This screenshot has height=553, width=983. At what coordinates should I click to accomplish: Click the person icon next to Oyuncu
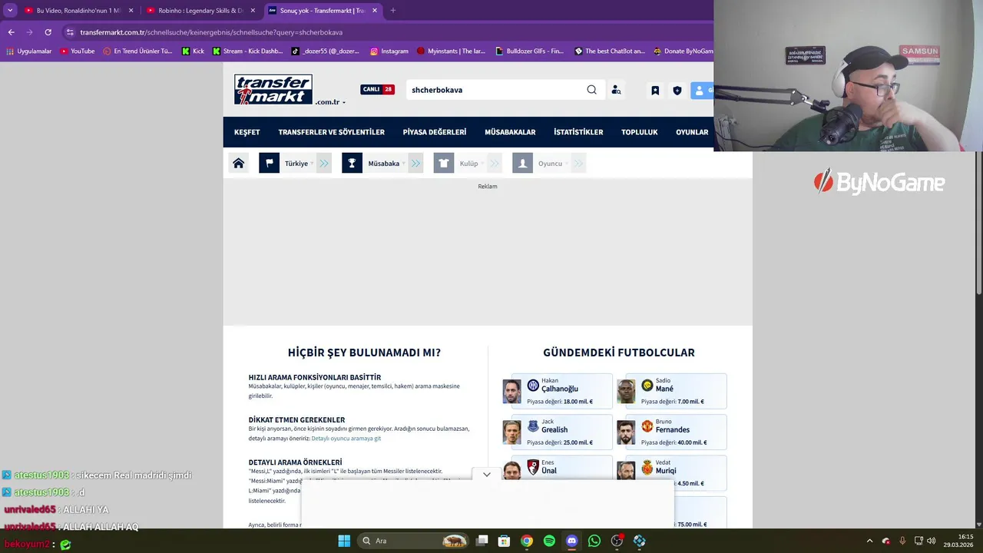coord(522,163)
